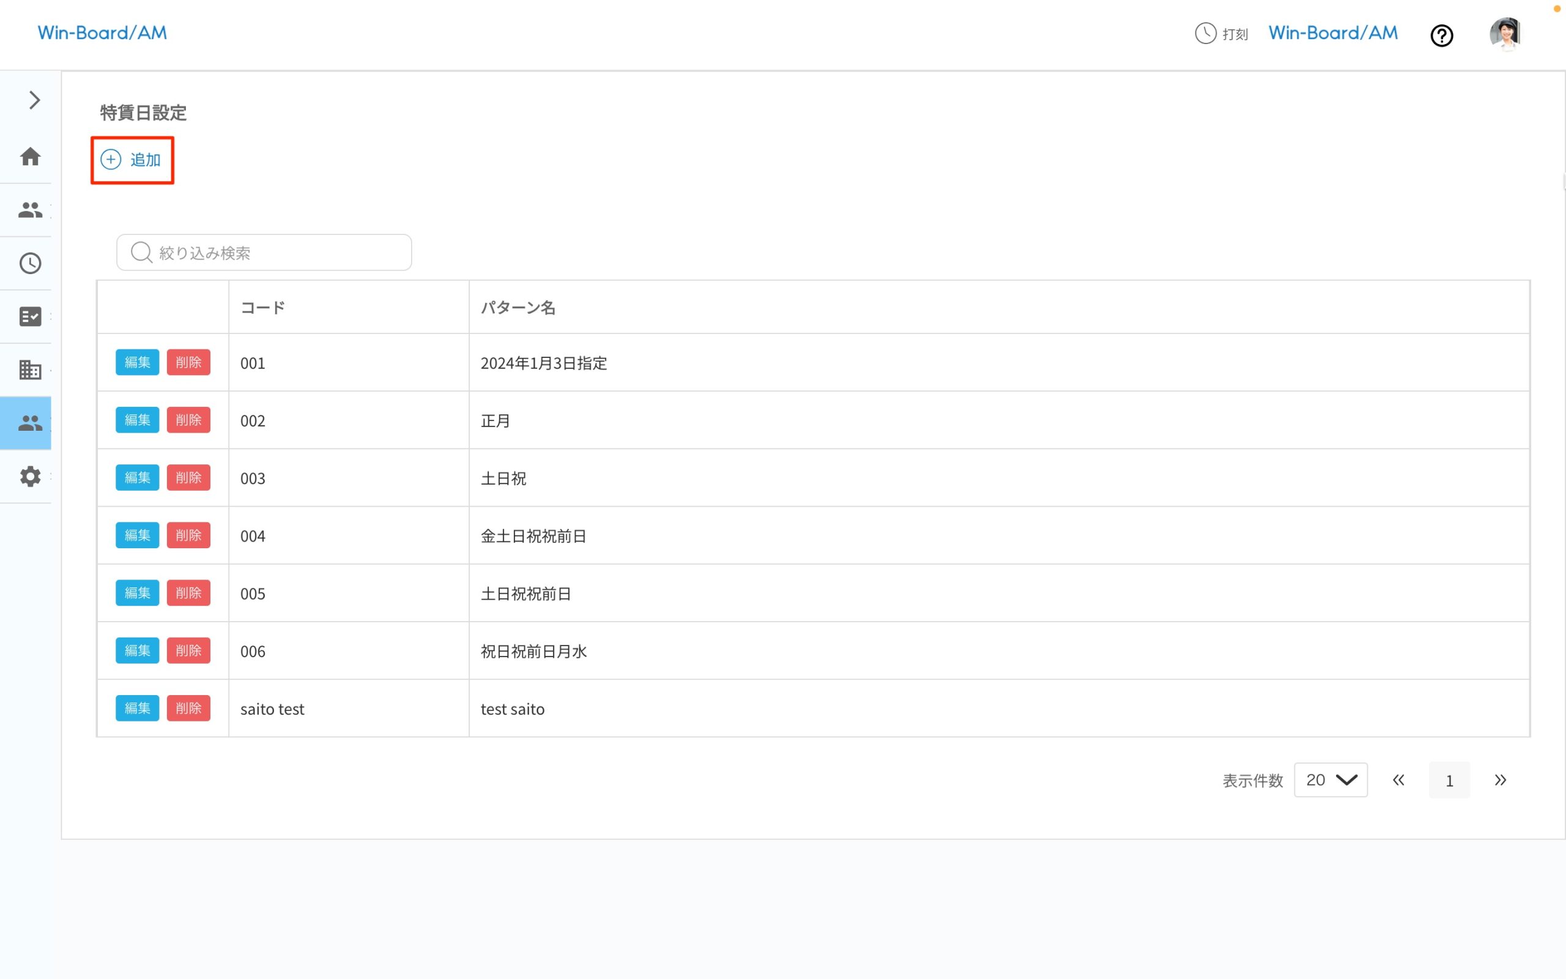Click the highlighted people group sidebar icon
1566x979 pixels.
(x=29, y=423)
